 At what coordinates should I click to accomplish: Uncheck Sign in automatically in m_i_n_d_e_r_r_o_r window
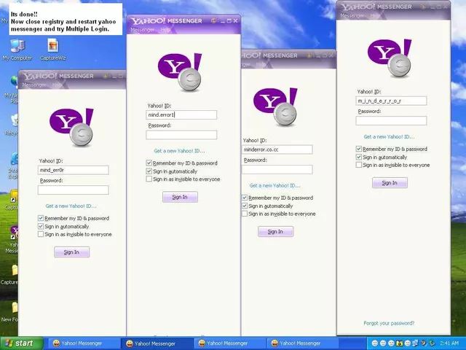(359, 157)
